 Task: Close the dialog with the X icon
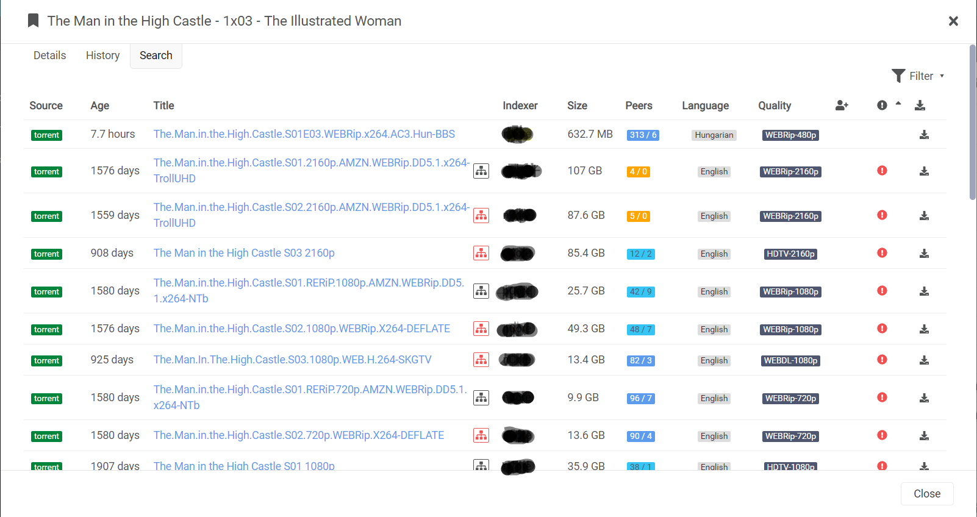(953, 21)
